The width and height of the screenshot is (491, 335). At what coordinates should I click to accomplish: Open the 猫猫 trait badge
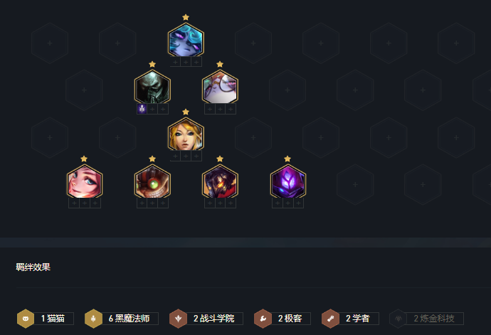click(x=46, y=319)
